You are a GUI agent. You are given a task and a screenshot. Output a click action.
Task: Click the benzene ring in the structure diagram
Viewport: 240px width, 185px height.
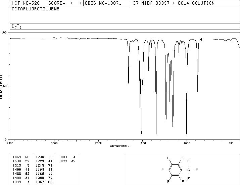pyautogui.click(x=175, y=170)
